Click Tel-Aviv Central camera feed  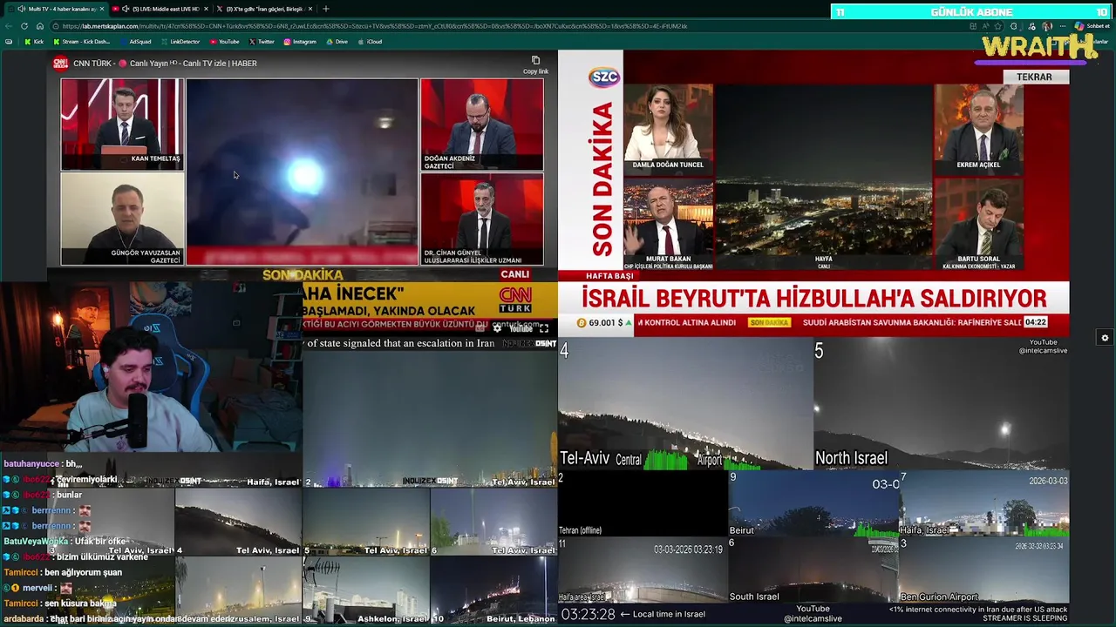pos(685,404)
